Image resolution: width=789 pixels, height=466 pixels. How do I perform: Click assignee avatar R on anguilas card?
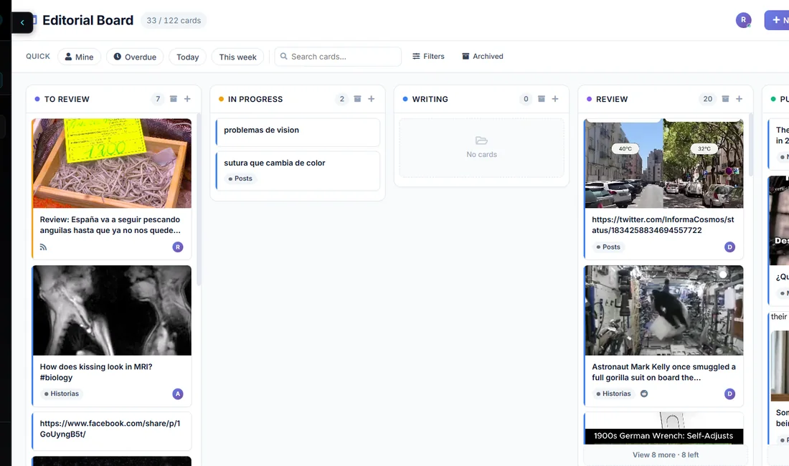(178, 247)
